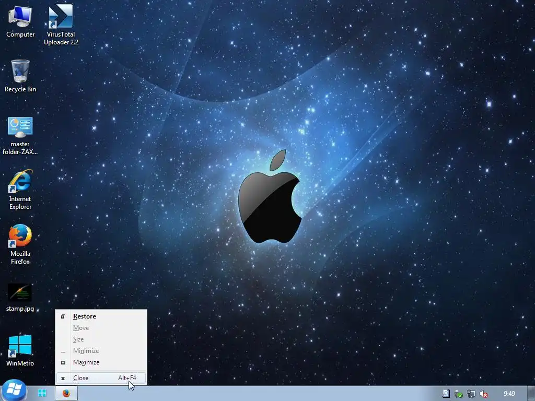Click the Safely Remove Hardware tray icon
This screenshot has height=401, width=535.
click(x=458, y=394)
